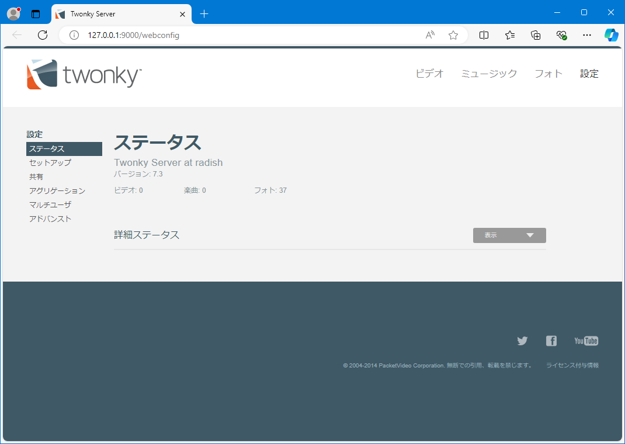View site information icon
This screenshot has width=625, height=444.
[74, 35]
